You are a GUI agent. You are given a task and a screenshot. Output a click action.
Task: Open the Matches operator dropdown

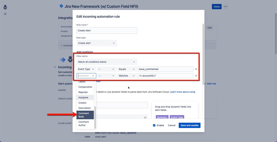coord(127,76)
